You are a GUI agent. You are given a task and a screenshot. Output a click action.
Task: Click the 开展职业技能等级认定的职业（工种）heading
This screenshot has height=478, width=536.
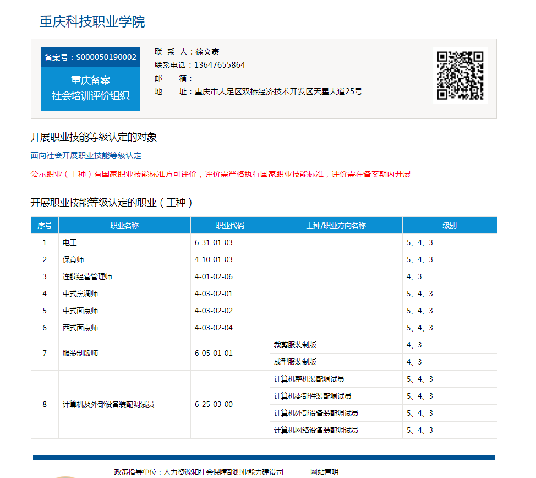pyautogui.click(x=112, y=203)
